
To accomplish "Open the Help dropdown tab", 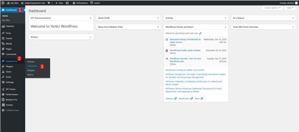I will (290, 8).
